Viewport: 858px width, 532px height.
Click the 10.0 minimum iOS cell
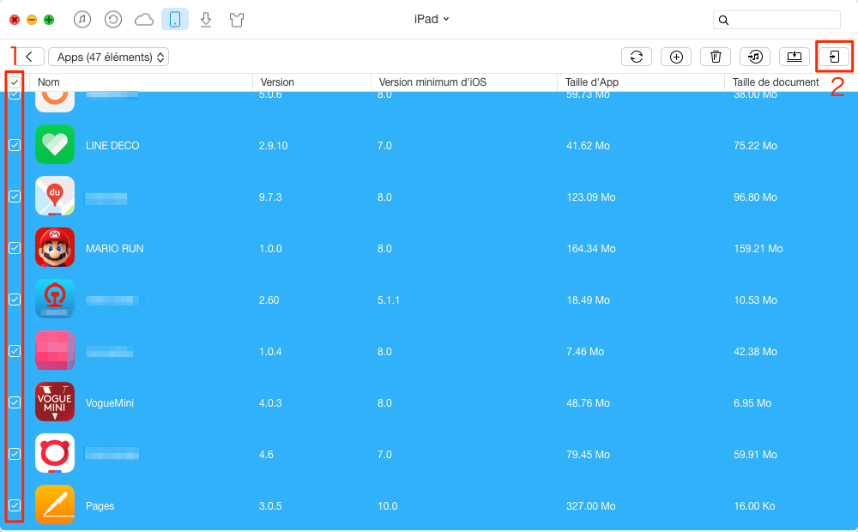coord(388,506)
